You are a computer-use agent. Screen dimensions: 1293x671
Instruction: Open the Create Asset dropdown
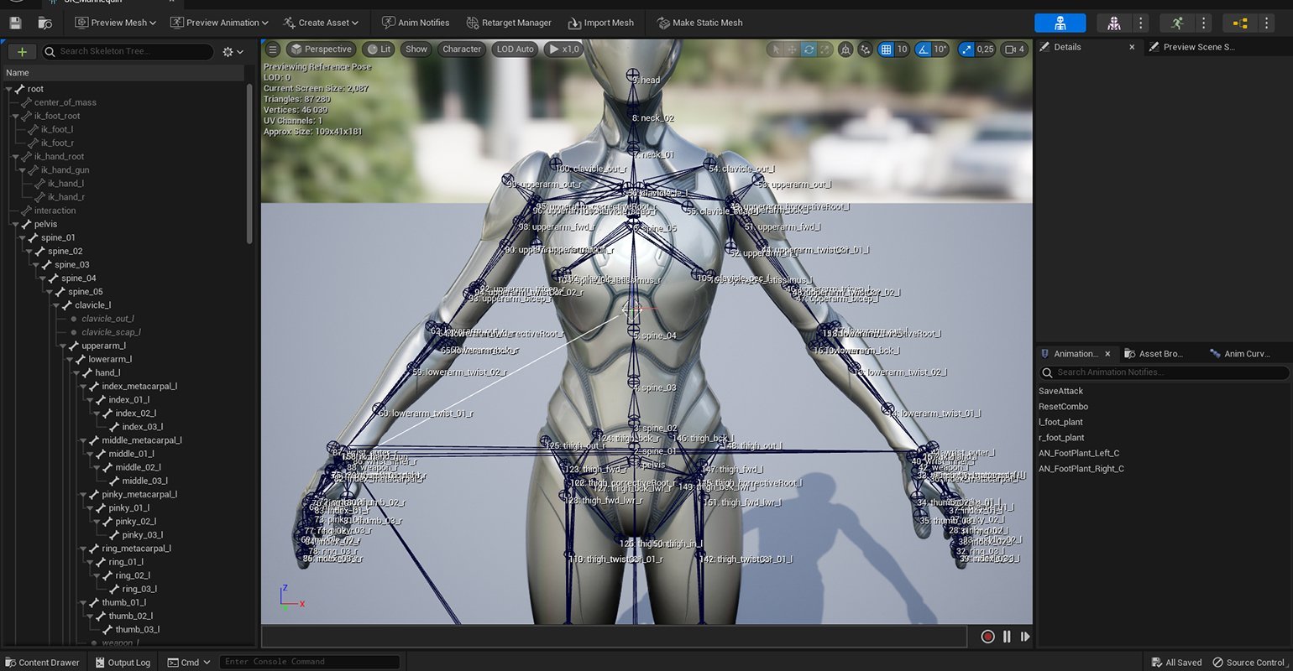click(321, 23)
